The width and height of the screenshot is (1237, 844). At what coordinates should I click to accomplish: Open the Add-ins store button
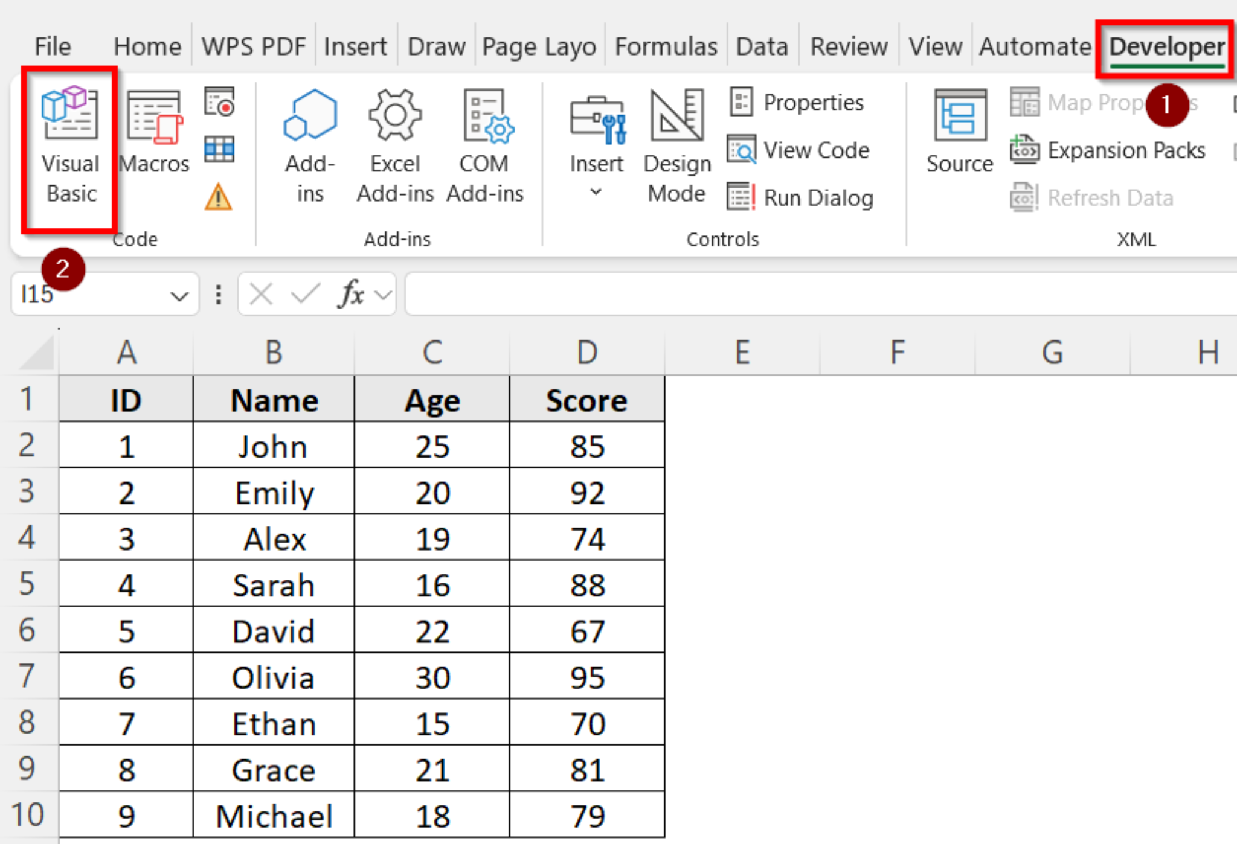(x=310, y=147)
